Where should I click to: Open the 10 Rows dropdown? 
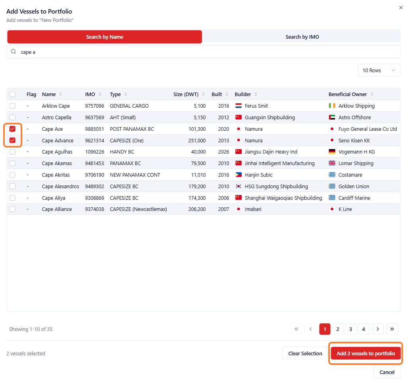[379, 70]
